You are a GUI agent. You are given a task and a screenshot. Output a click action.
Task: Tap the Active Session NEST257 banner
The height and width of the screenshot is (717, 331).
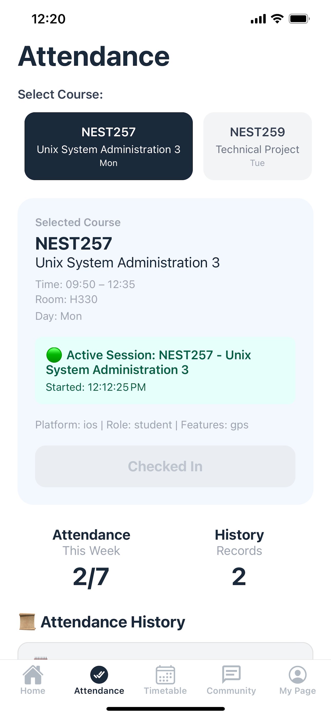click(165, 371)
